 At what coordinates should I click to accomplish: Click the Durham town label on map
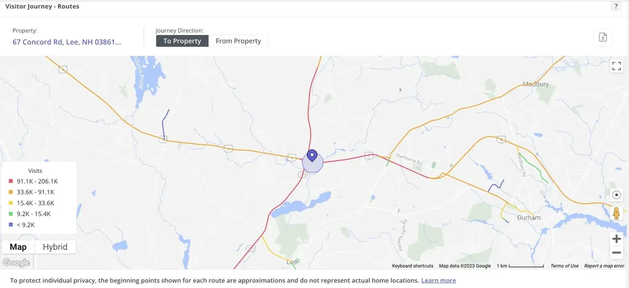[x=528, y=218]
